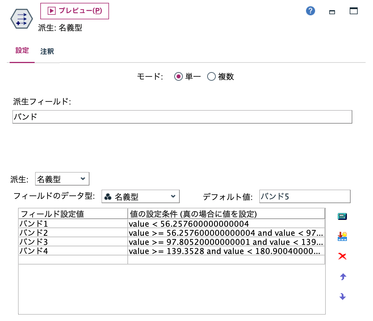Screen dimensions: 373x321
Task: Click the プレビュー(P) button
Action: pos(75,11)
